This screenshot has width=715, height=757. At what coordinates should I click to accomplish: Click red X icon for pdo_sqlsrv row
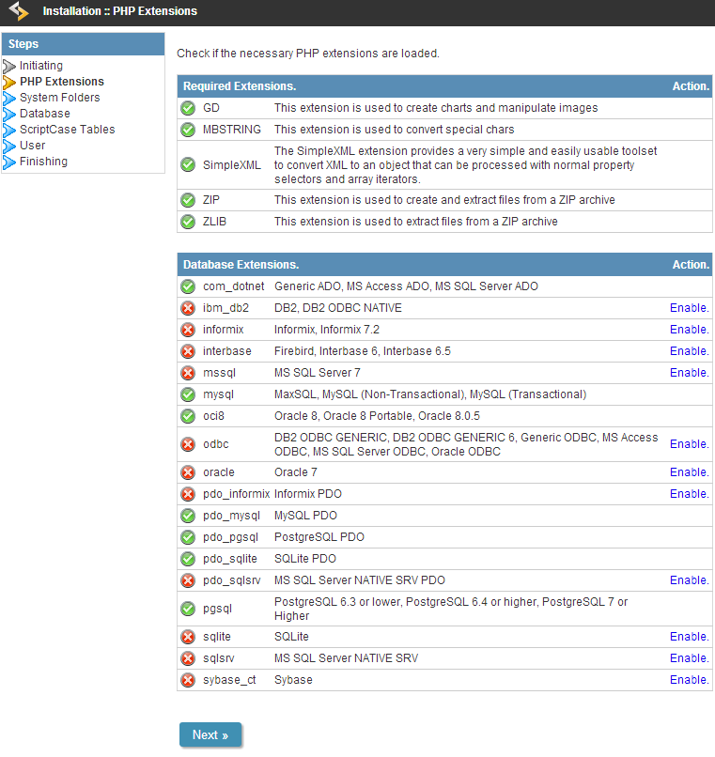click(x=188, y=580)
